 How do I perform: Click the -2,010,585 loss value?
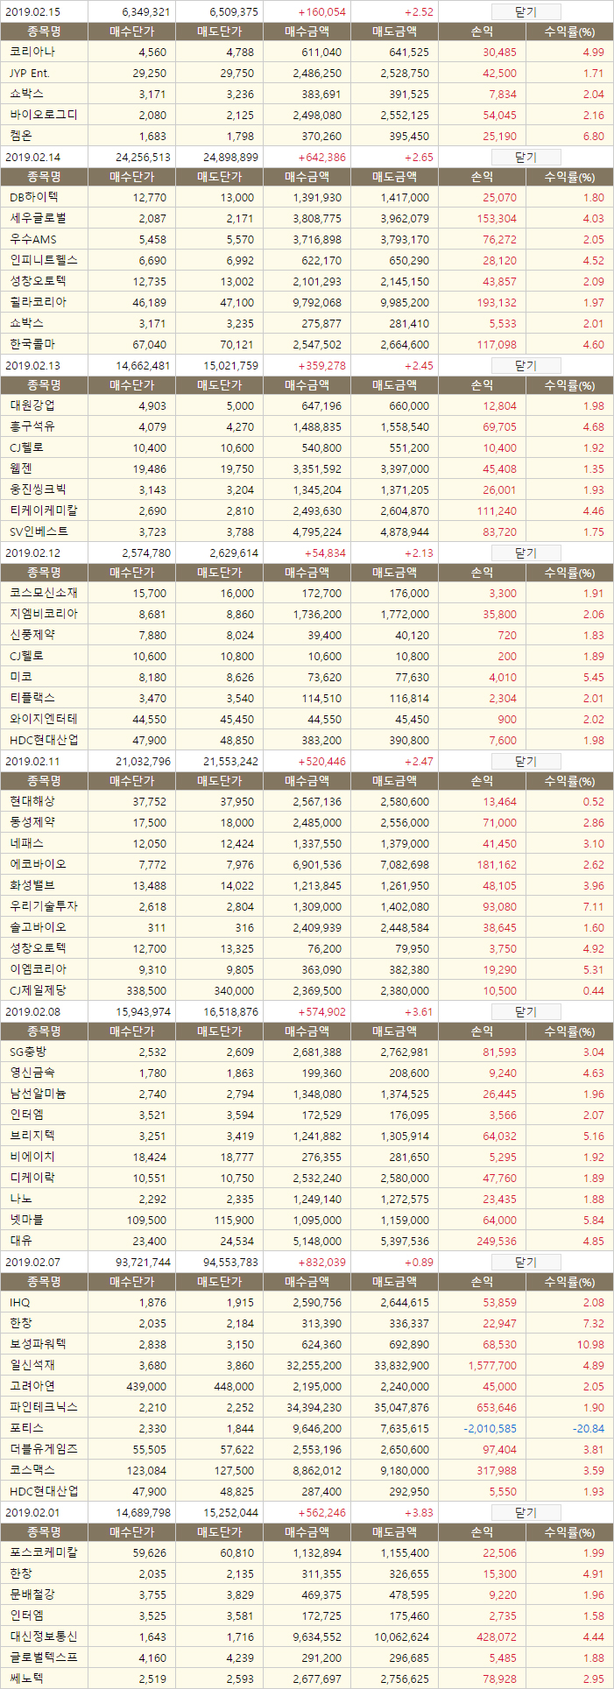tap(490, 1428)
